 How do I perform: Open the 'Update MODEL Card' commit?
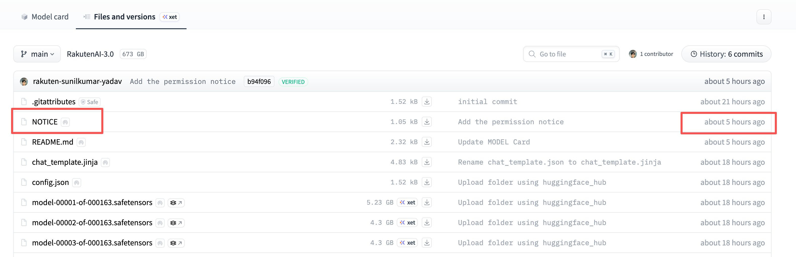494,142
